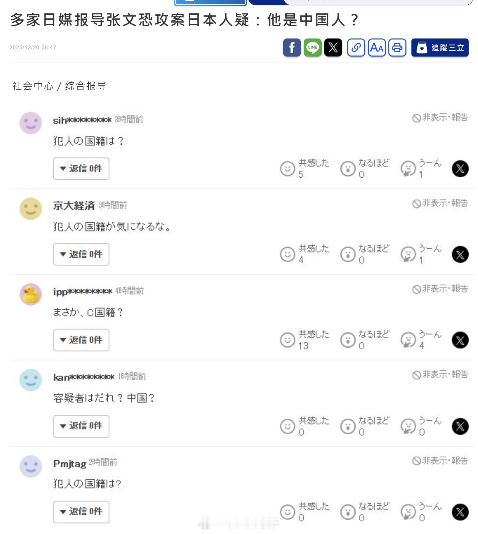Toggle うーん reaction on ipp comment
Image resolution: width=478 pixels, height=534 pixels.
click(x=421, y=340)
